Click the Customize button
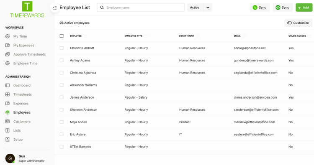Screen dimensions: 314x165 point(298,23)
